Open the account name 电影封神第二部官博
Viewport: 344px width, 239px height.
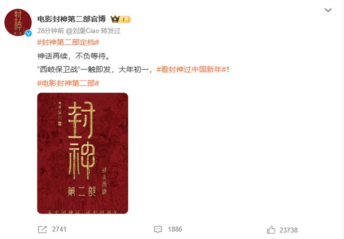tap(72, 19)
